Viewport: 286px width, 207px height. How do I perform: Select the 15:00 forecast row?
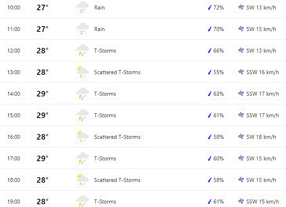point(143,115)
